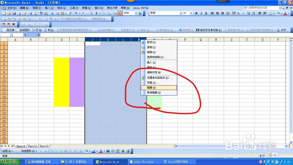This screenshot has width=293, height=165.
Task: Click the 范文库 toolbar button
Action: click(x=8, y=30)
